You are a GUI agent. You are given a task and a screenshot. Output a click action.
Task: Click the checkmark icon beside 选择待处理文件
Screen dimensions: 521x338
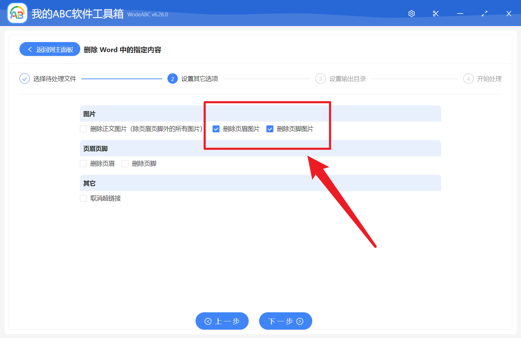coord(24,79)
